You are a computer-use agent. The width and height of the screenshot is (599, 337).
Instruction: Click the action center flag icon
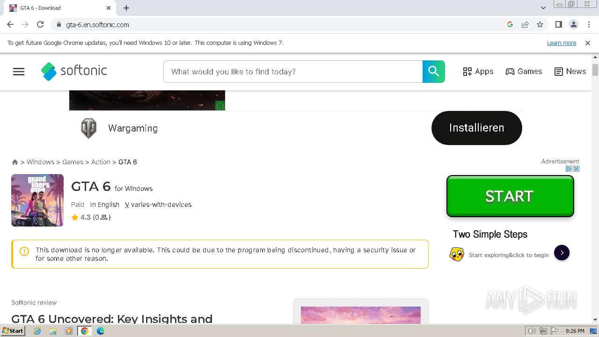click(554, 331)
